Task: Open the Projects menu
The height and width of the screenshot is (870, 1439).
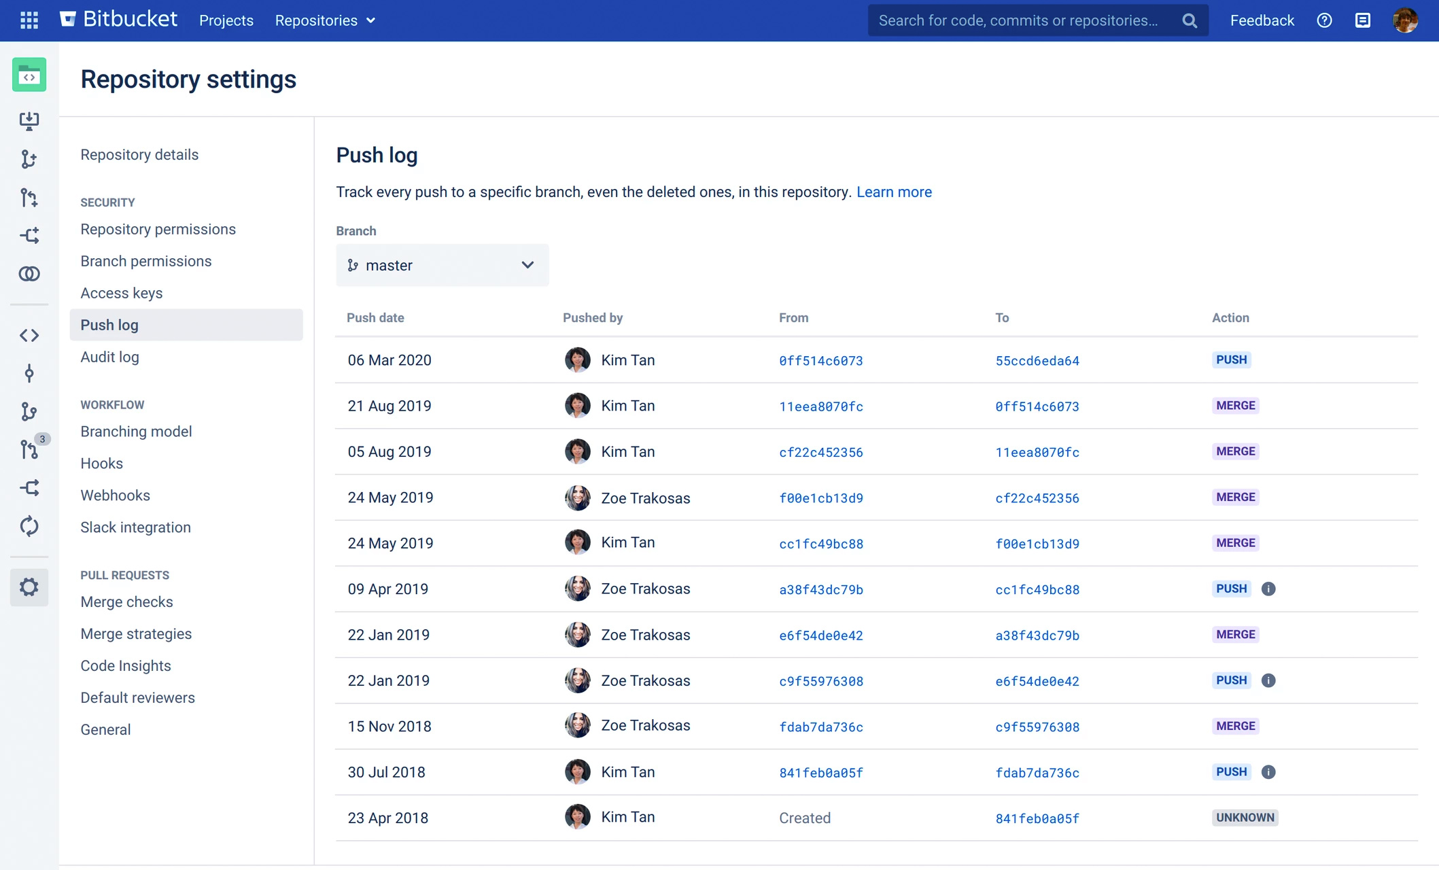Action: 226,20
